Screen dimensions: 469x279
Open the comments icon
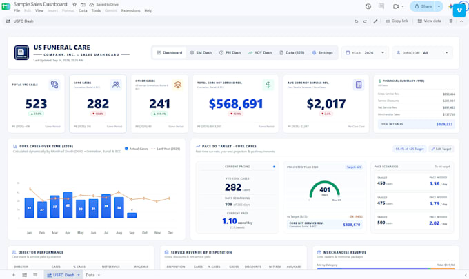pyautogui.click(x=381, y=6)
